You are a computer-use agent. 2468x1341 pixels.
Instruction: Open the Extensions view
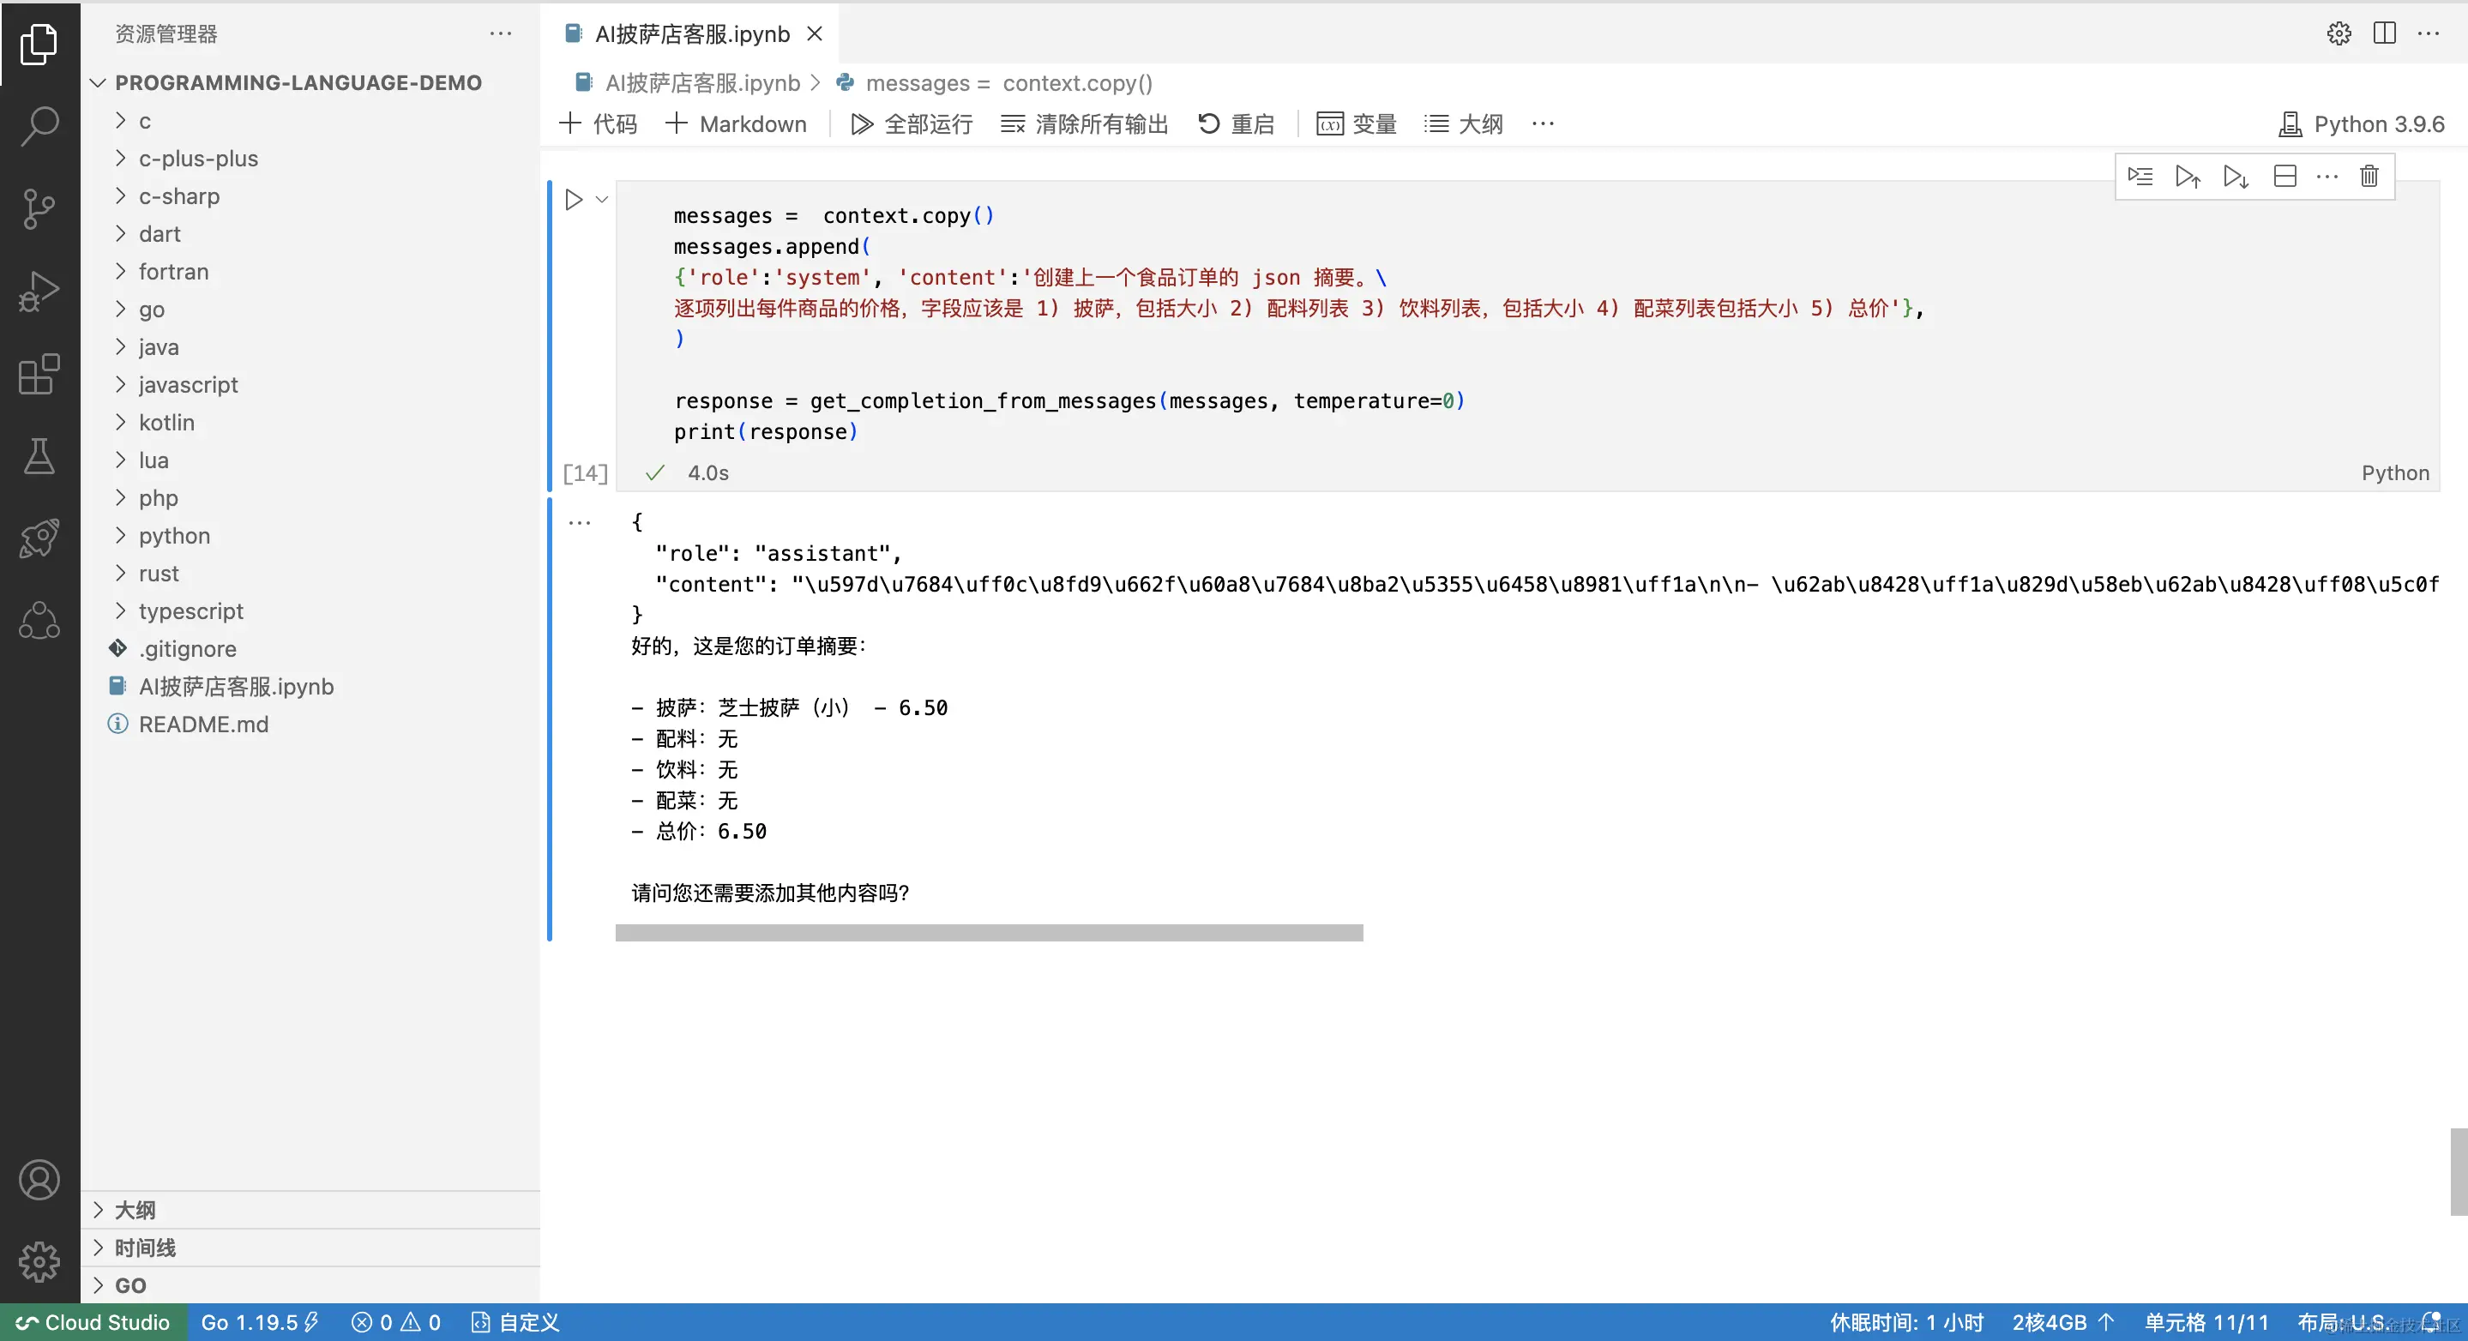pyautogui.click(x=39, y=375)
